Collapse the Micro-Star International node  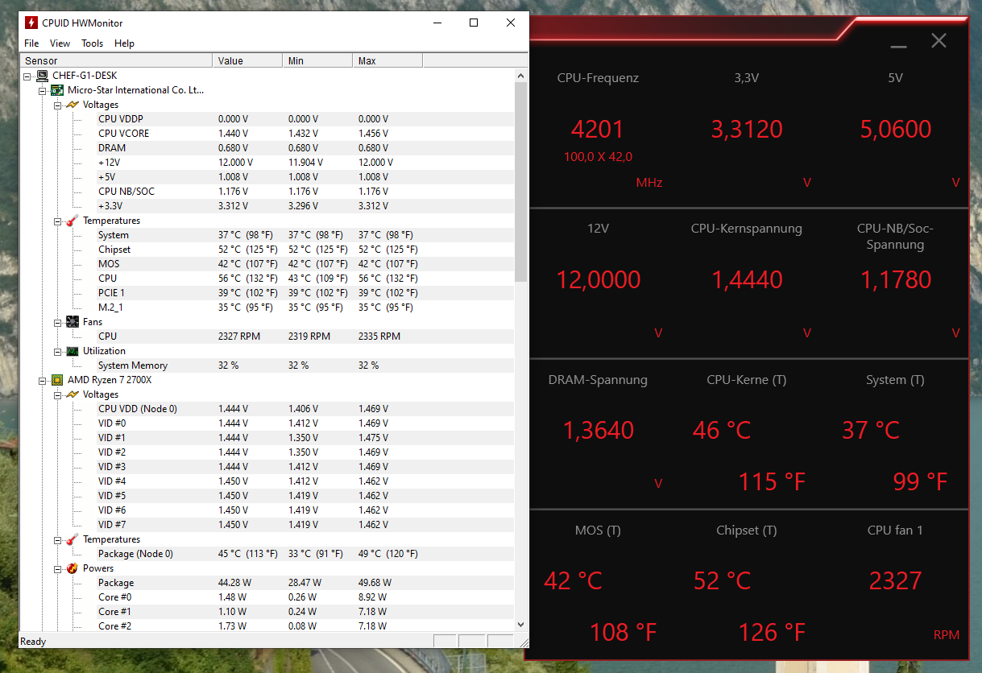(x=42, y=90)
